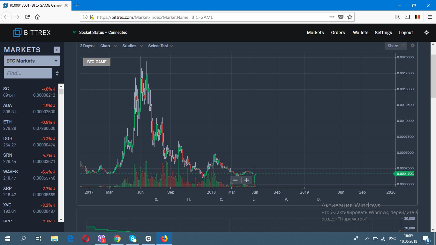436x245 pixels.
Task: Open the Select Tool dropdown
Action: pyautogui.click(x=161, y=46)
